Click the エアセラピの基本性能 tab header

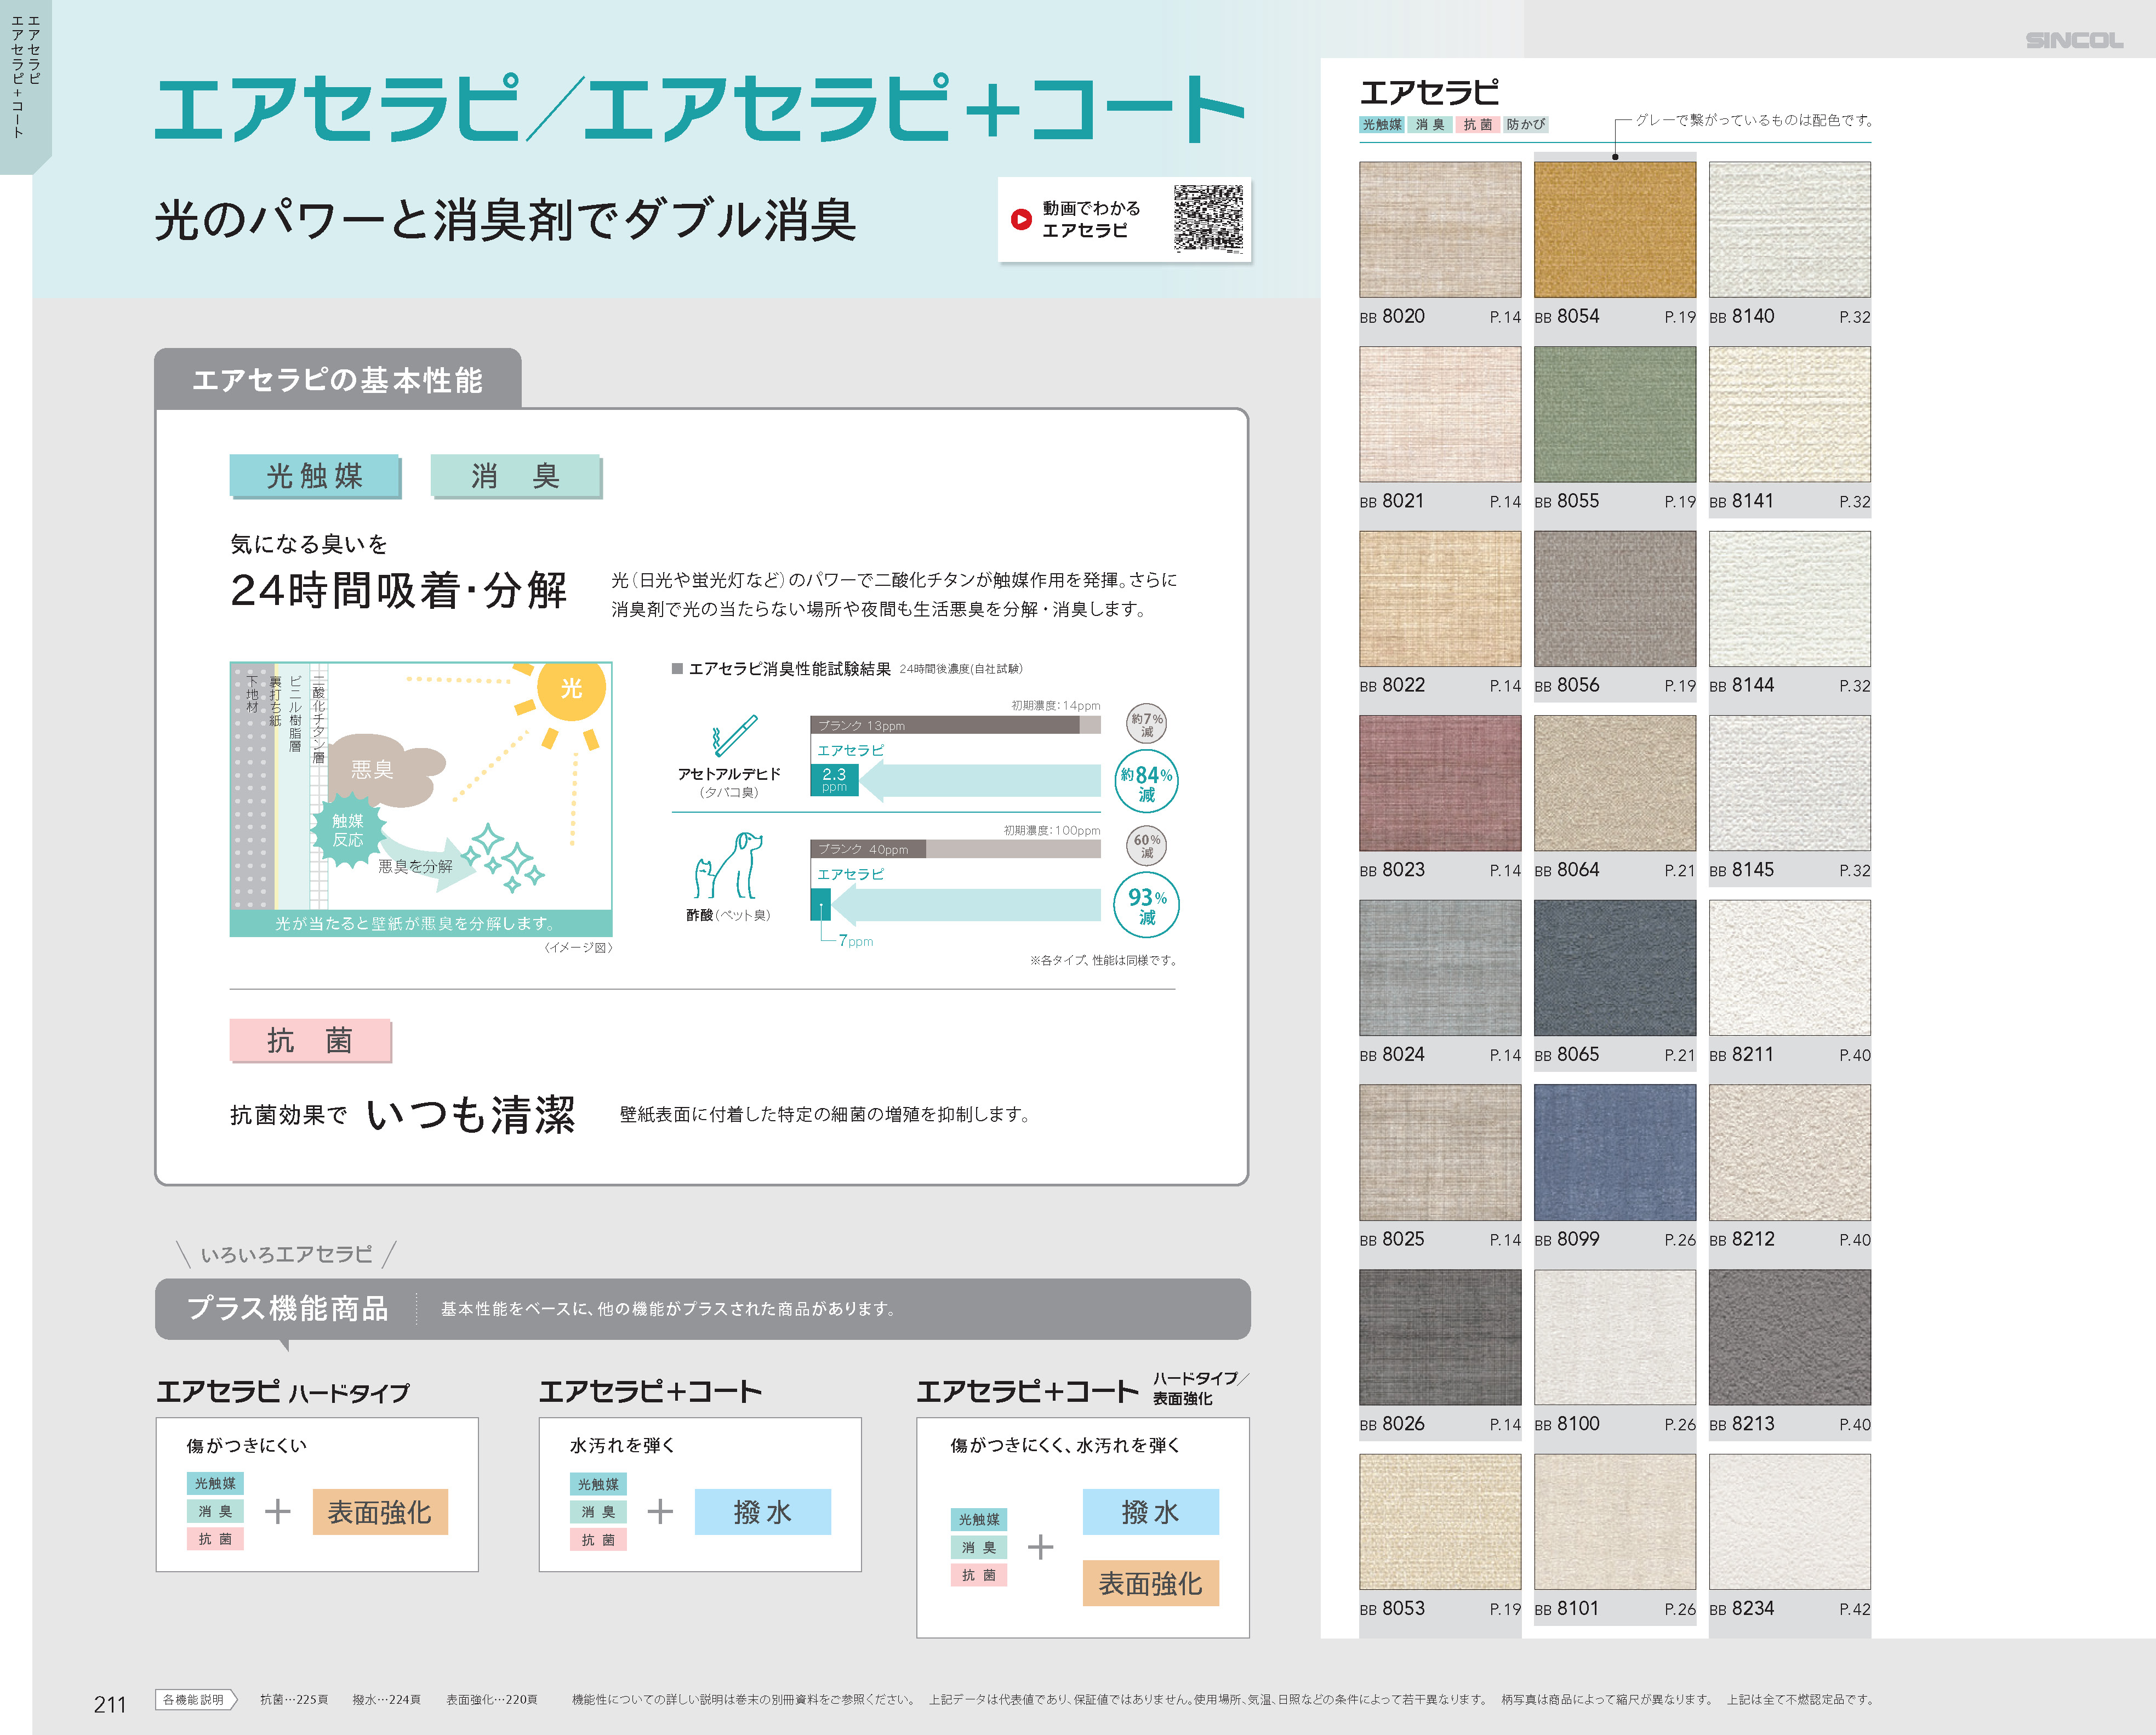(338, 379)
